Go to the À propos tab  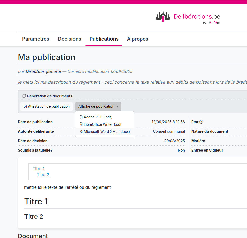tap(138, 39)
